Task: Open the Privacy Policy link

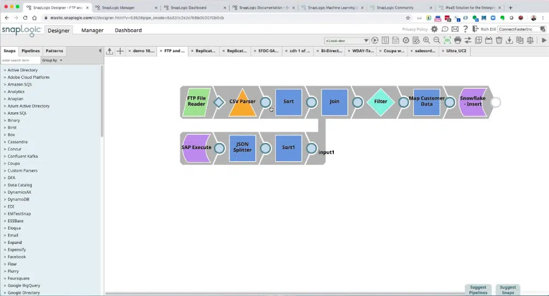Action: coord(415,30)
